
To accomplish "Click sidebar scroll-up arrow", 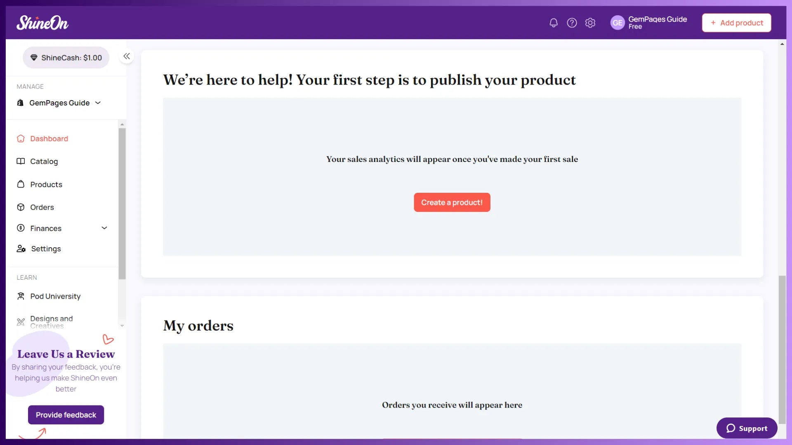I will (122, 124).
